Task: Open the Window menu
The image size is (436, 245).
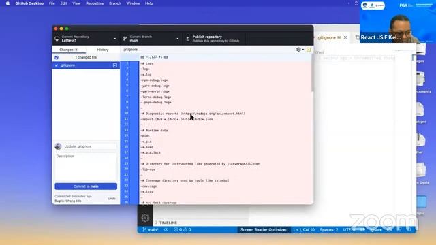Action: click(133, 3)
